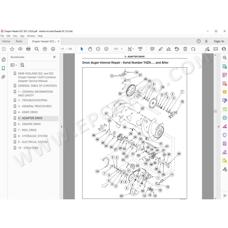Image resolution: width=228 pixels, height=228 pixels.
Task: Upload the file using the cloud icon
Action: 20,49
